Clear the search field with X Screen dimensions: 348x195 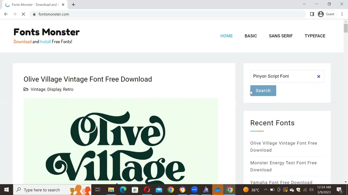(x=319, y=76)
